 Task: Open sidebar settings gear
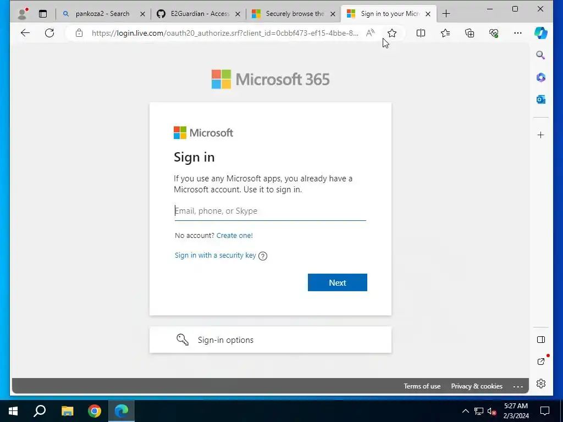coord(541,384)
